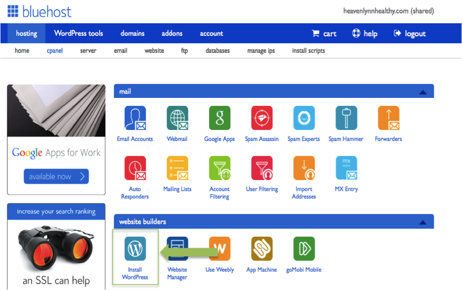The image size is (462, 290).
Task: Open the server submenu
Action: tap(88, 51)
